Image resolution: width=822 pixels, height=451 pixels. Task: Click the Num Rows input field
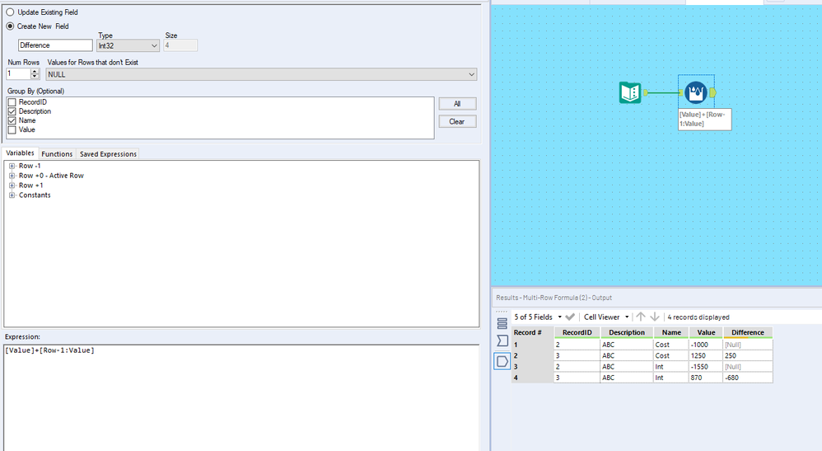pos(18,74)
